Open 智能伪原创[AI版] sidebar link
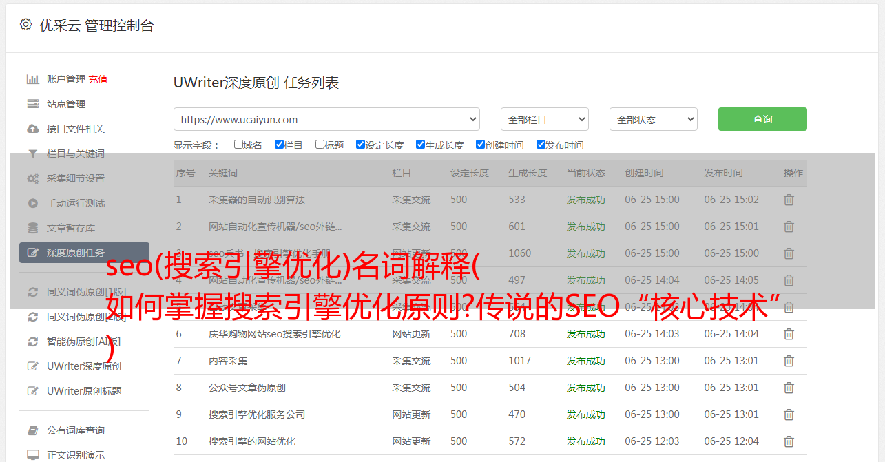Image resolution: width=885 pixels, height=462 pixels. [x=84, y=342]
